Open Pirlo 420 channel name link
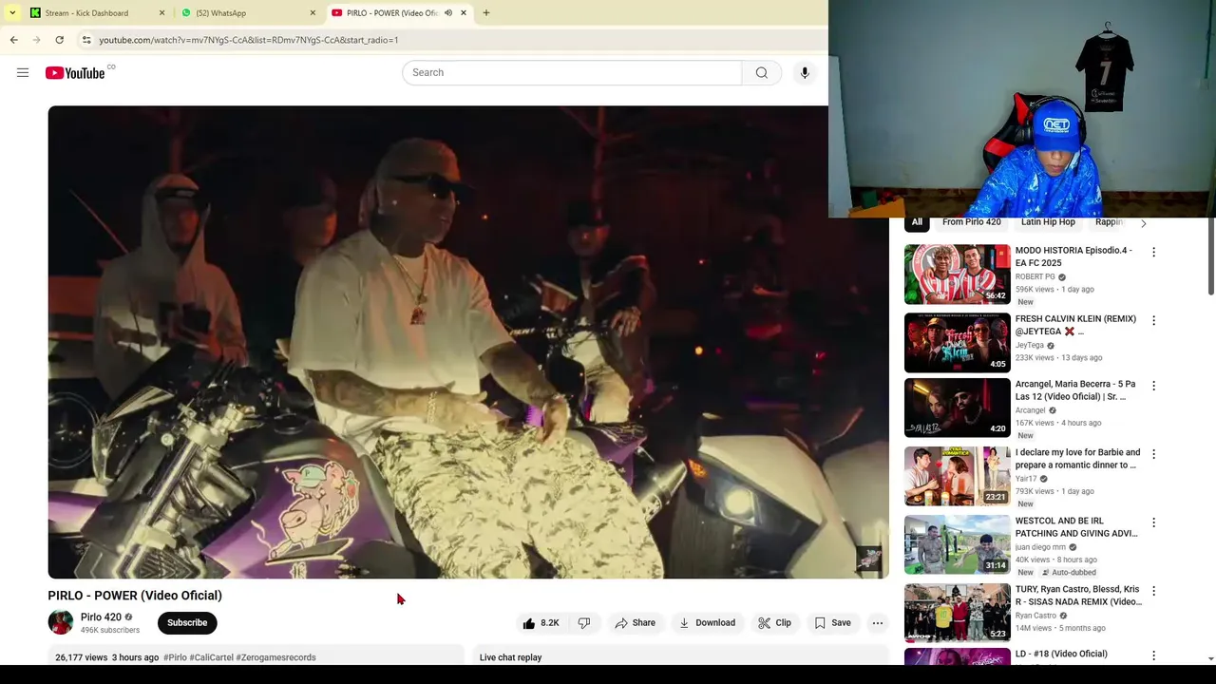 (x=101, y=617)
